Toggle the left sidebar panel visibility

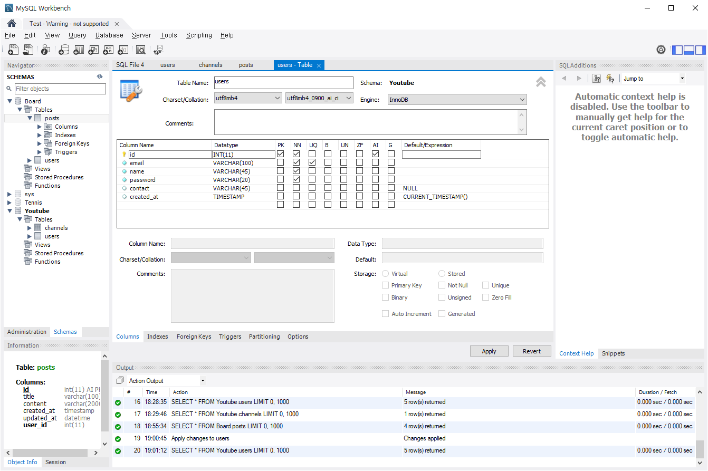[677, 50]
